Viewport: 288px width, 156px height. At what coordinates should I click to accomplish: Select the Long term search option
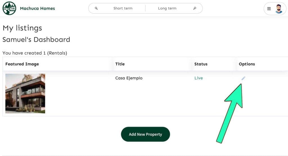(167, 8)
